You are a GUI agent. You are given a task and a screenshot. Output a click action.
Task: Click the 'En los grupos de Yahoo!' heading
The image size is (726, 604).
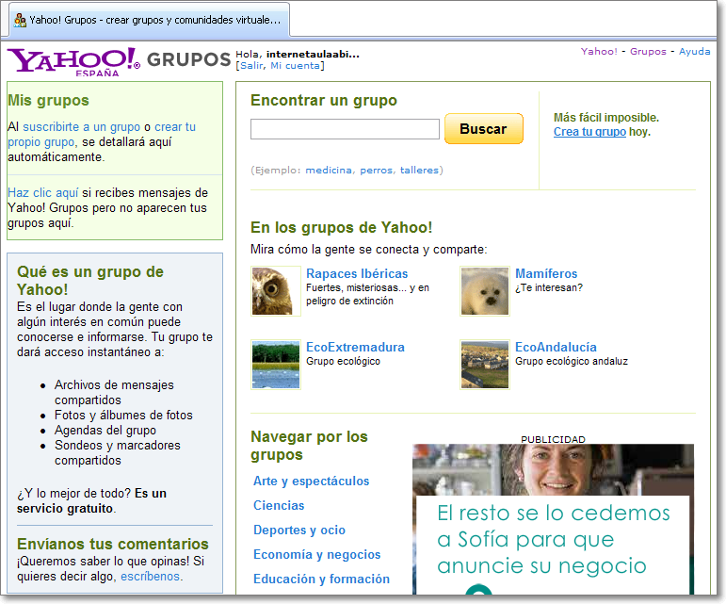coord(341,228)
